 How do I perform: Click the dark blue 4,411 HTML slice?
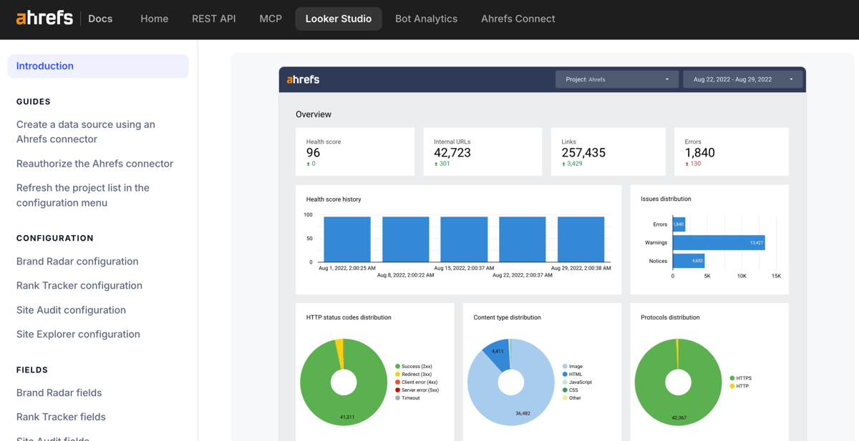click(x=498, y=356)
